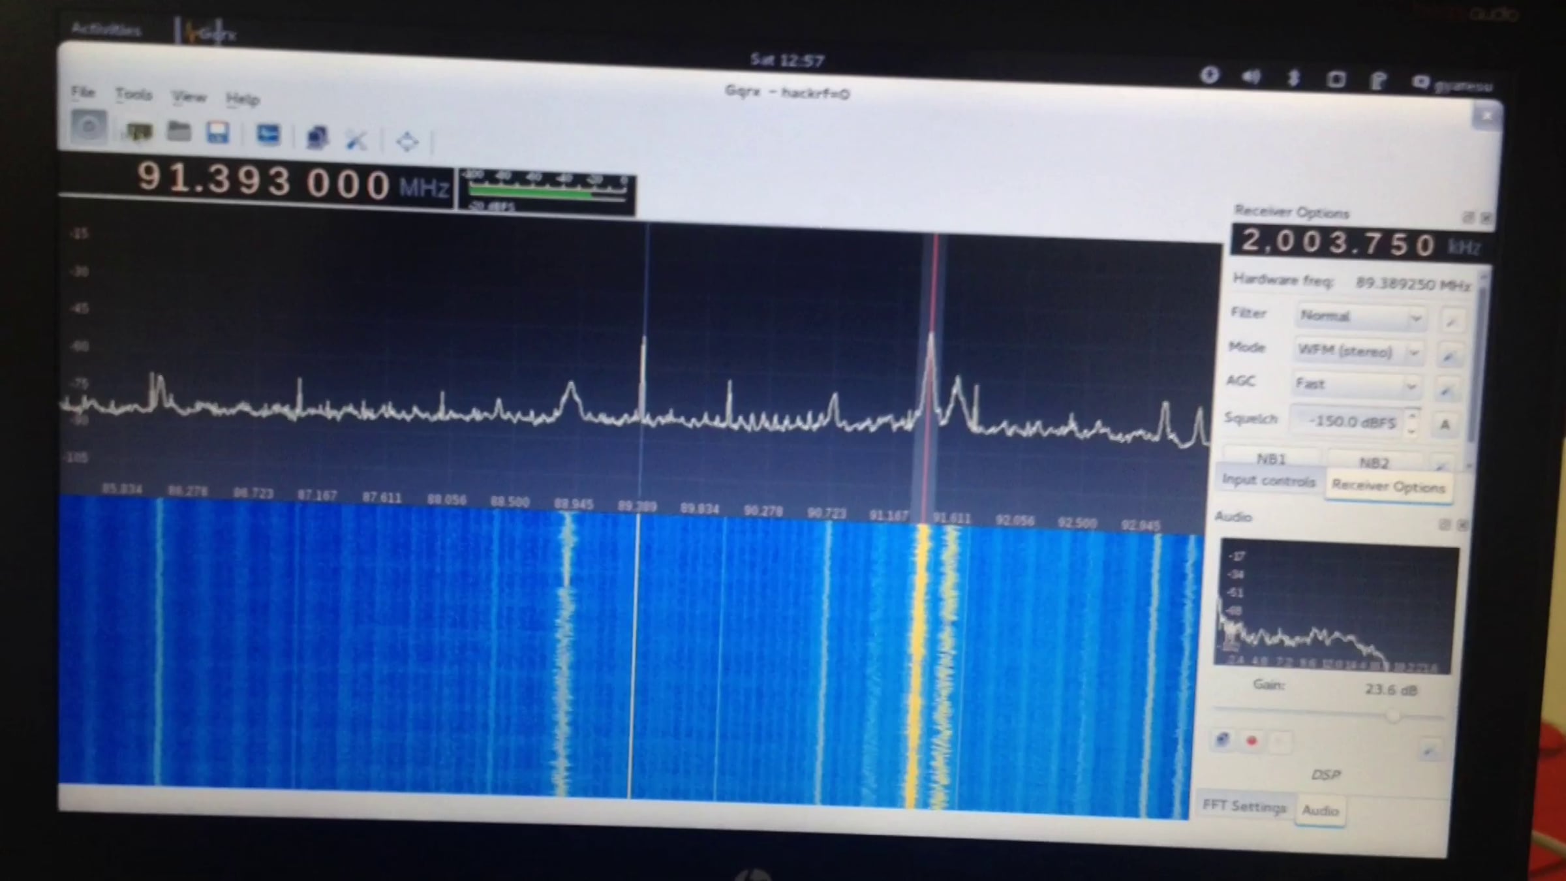Open demodulator options button next to Mode dropdown

(x=1449, y=356)
